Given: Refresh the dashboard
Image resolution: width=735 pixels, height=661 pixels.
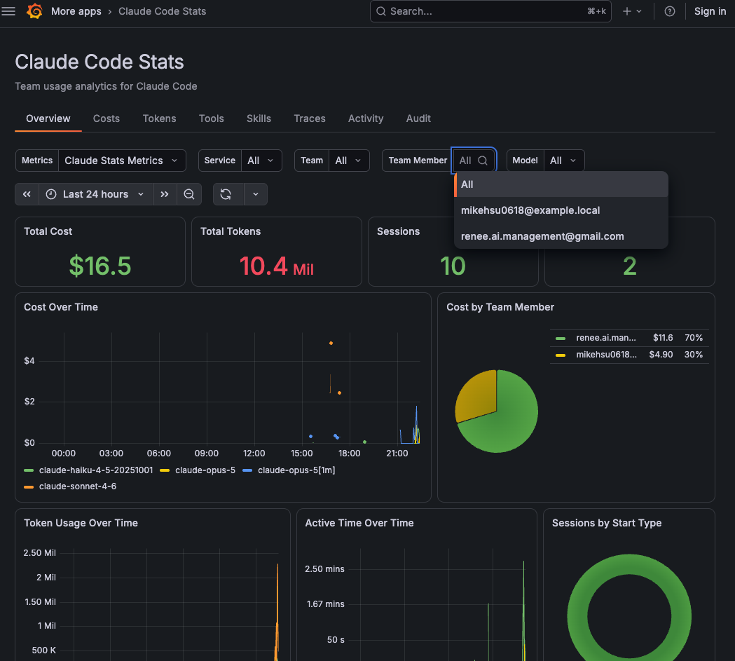Looking at the screenshot, I should pyautogui.click(x=226, y=194).
